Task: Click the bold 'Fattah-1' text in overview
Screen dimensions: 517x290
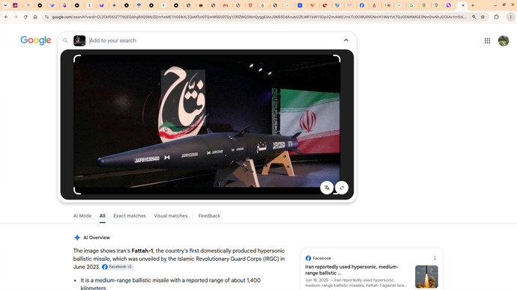Action: (x=142, y=250)
